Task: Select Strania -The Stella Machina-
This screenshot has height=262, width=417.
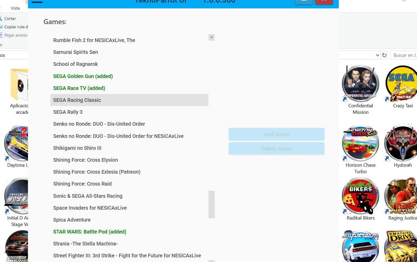Action: pyautogui.click(x=129, y=244)
